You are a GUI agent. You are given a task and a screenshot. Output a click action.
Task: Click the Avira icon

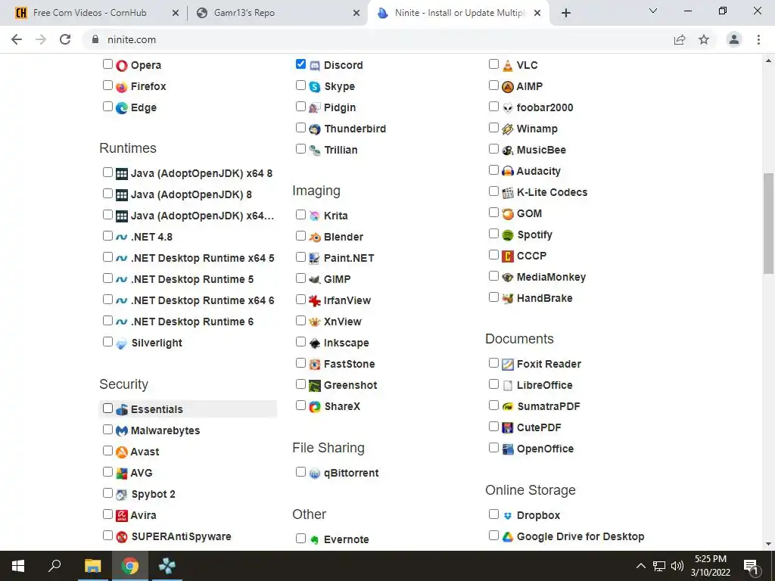(122, 515)
